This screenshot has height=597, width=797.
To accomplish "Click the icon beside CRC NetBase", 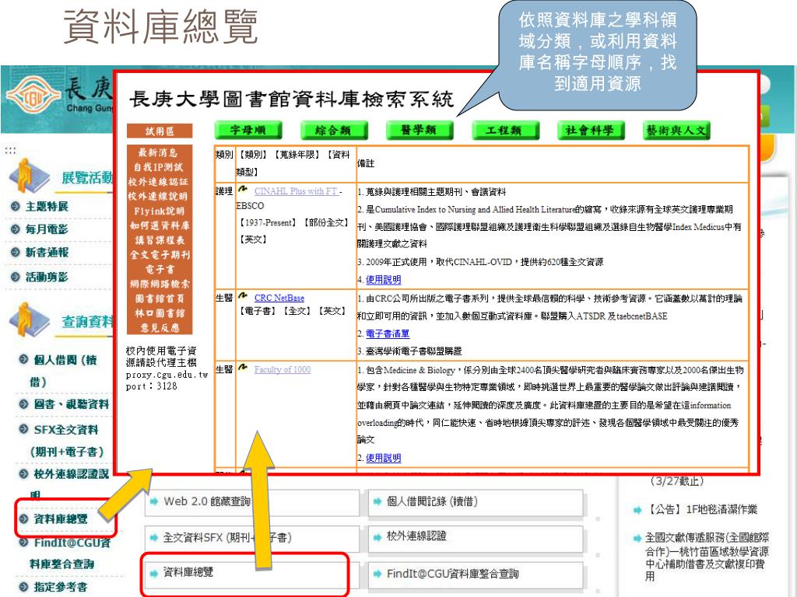I will [243, 296].
